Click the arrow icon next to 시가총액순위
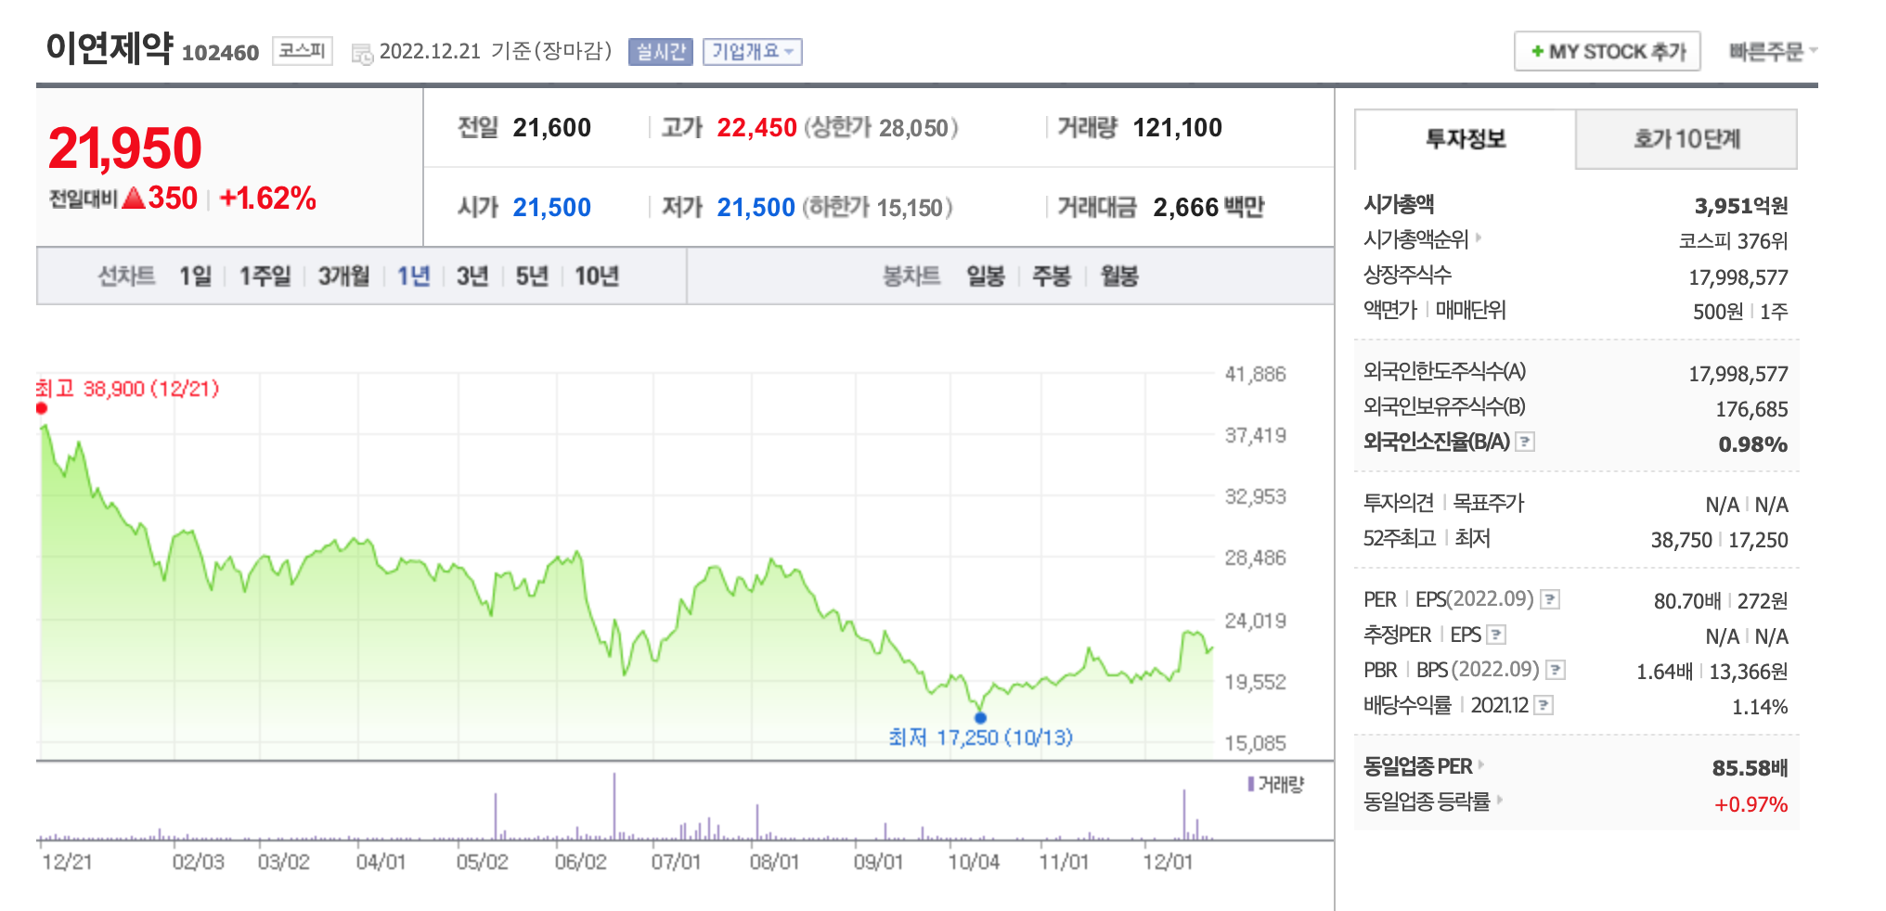Screen dimensions: 1886x911 click(1479, 237)
